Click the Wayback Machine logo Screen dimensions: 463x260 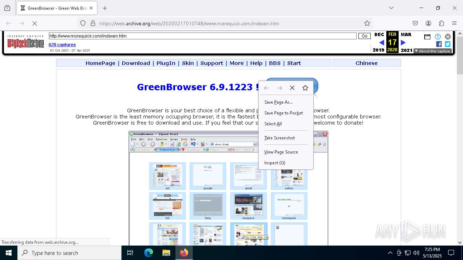pyautogui.click(x=26, y=42)
